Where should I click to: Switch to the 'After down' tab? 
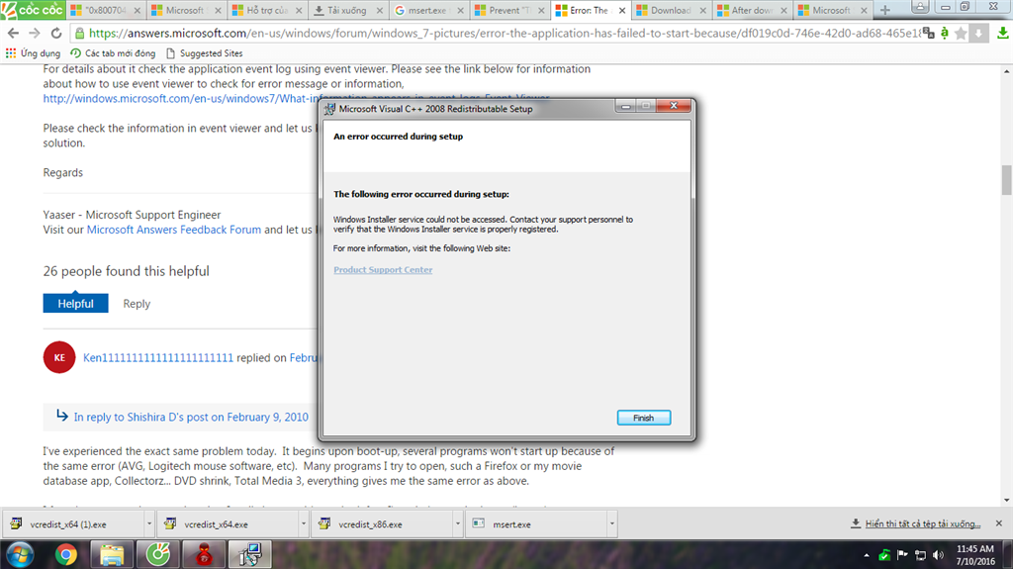click(752, 10)
